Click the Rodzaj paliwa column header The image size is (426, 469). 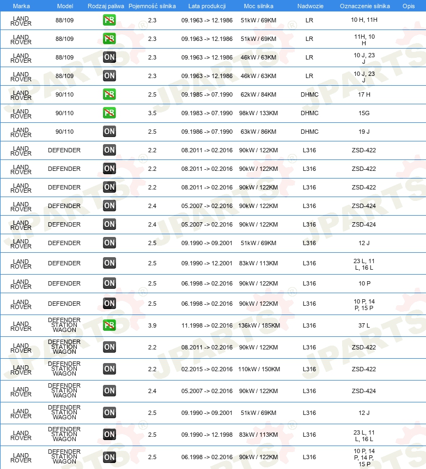(x=106, y=6)
